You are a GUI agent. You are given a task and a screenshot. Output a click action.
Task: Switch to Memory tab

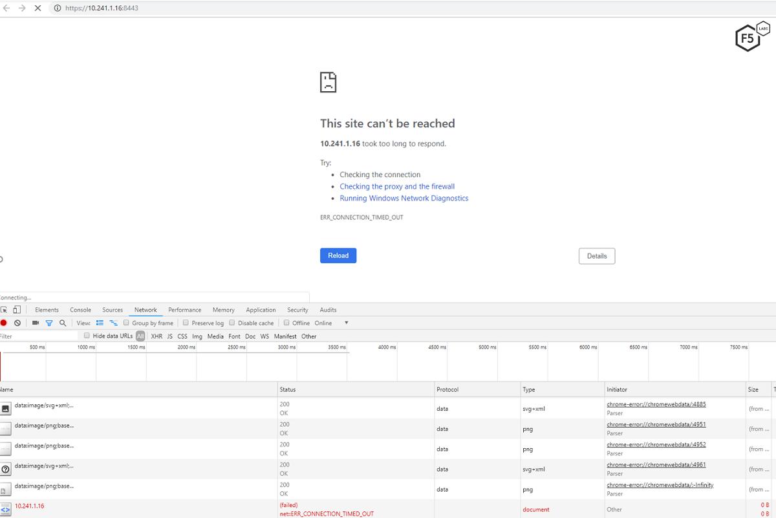[223, 310]
